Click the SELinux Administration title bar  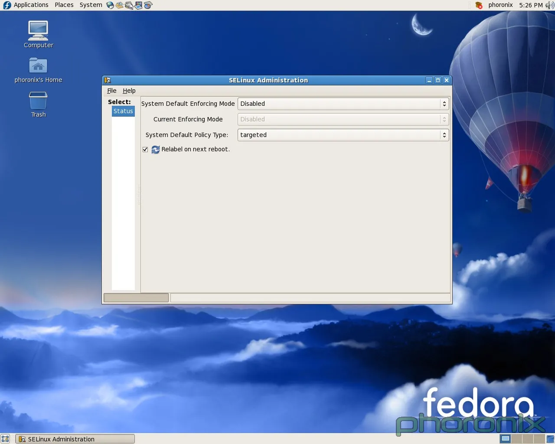point(268,80)
